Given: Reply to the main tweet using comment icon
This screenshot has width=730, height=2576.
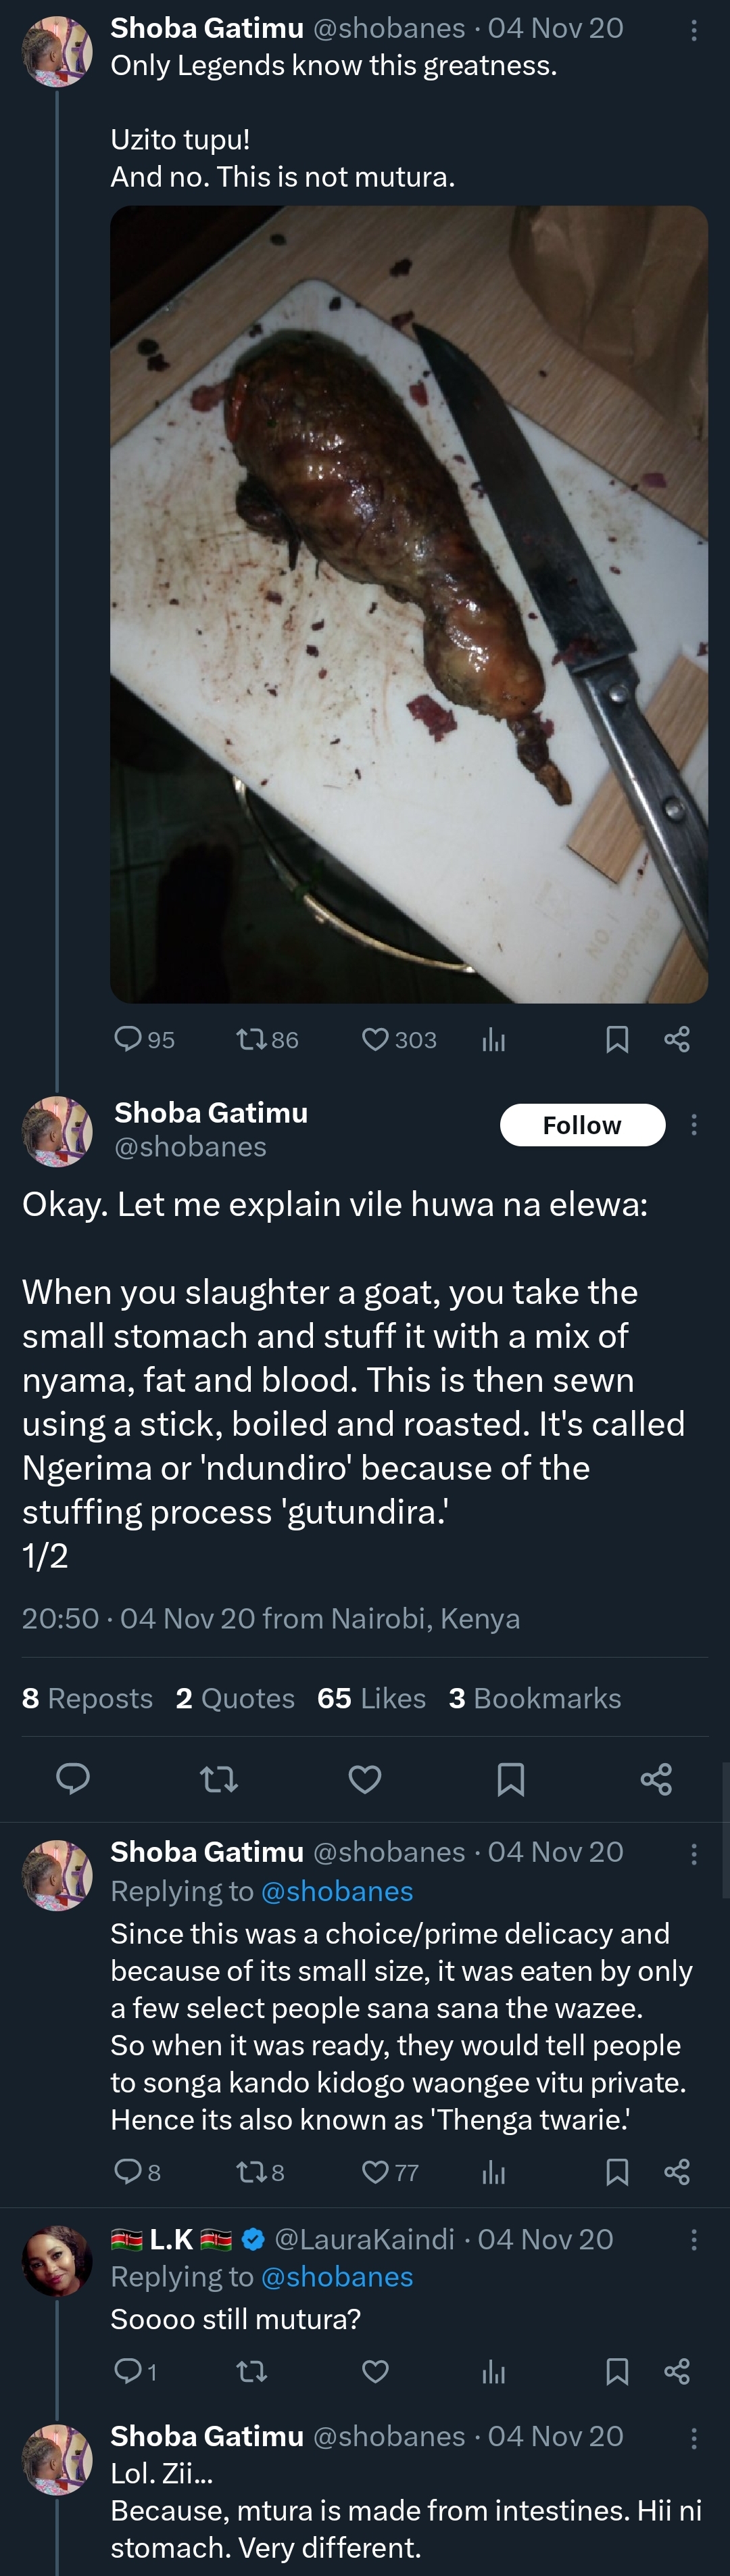Looking at the screenshot, I should point(72,1779).
